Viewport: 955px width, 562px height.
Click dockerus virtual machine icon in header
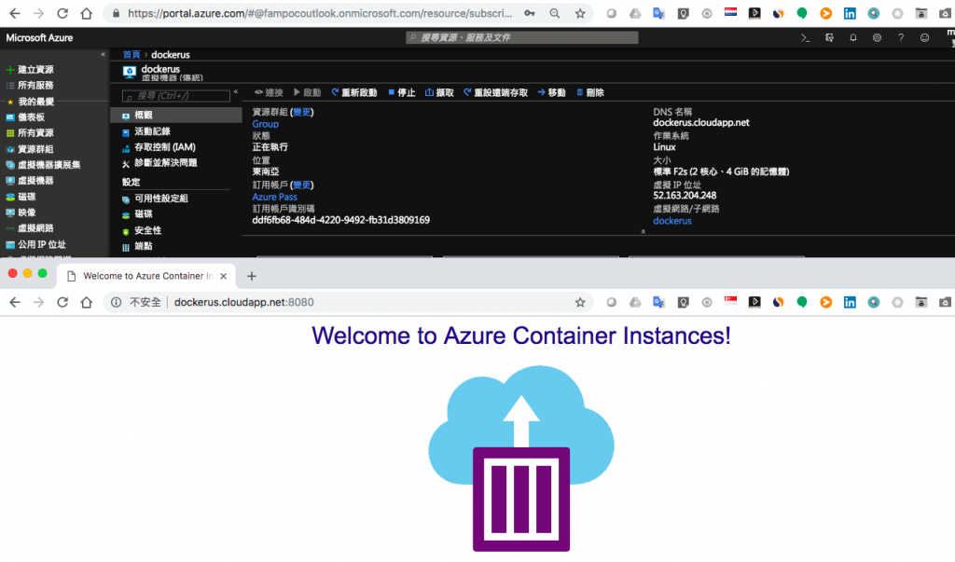click(129, 73)
